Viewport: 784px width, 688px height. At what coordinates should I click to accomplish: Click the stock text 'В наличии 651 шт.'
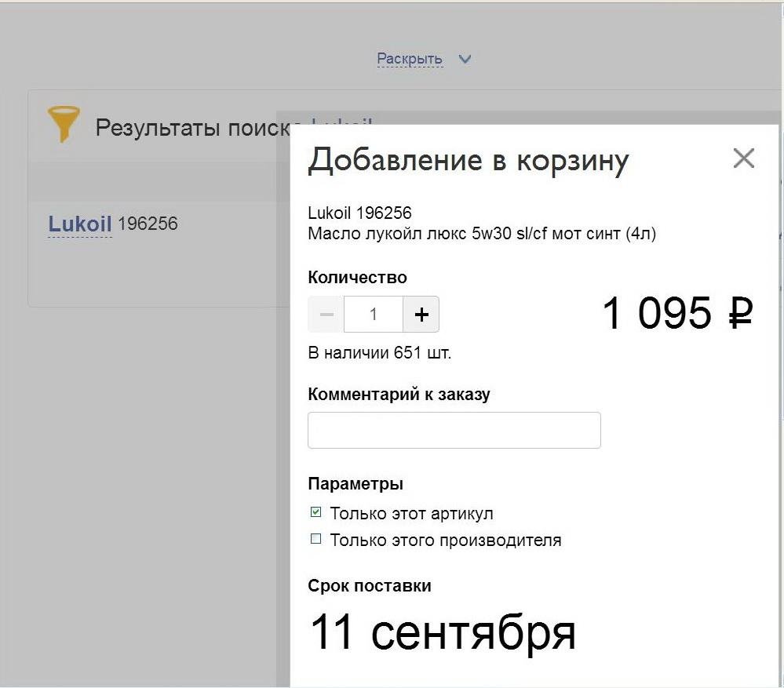380,353
